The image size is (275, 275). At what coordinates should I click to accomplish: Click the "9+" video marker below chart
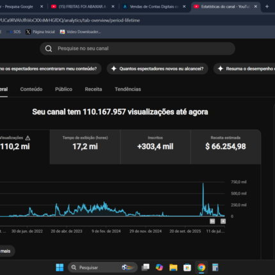click(x=212, y=221)
